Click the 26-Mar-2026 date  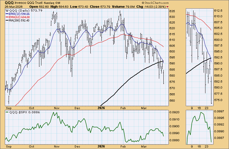coord(14,7)
